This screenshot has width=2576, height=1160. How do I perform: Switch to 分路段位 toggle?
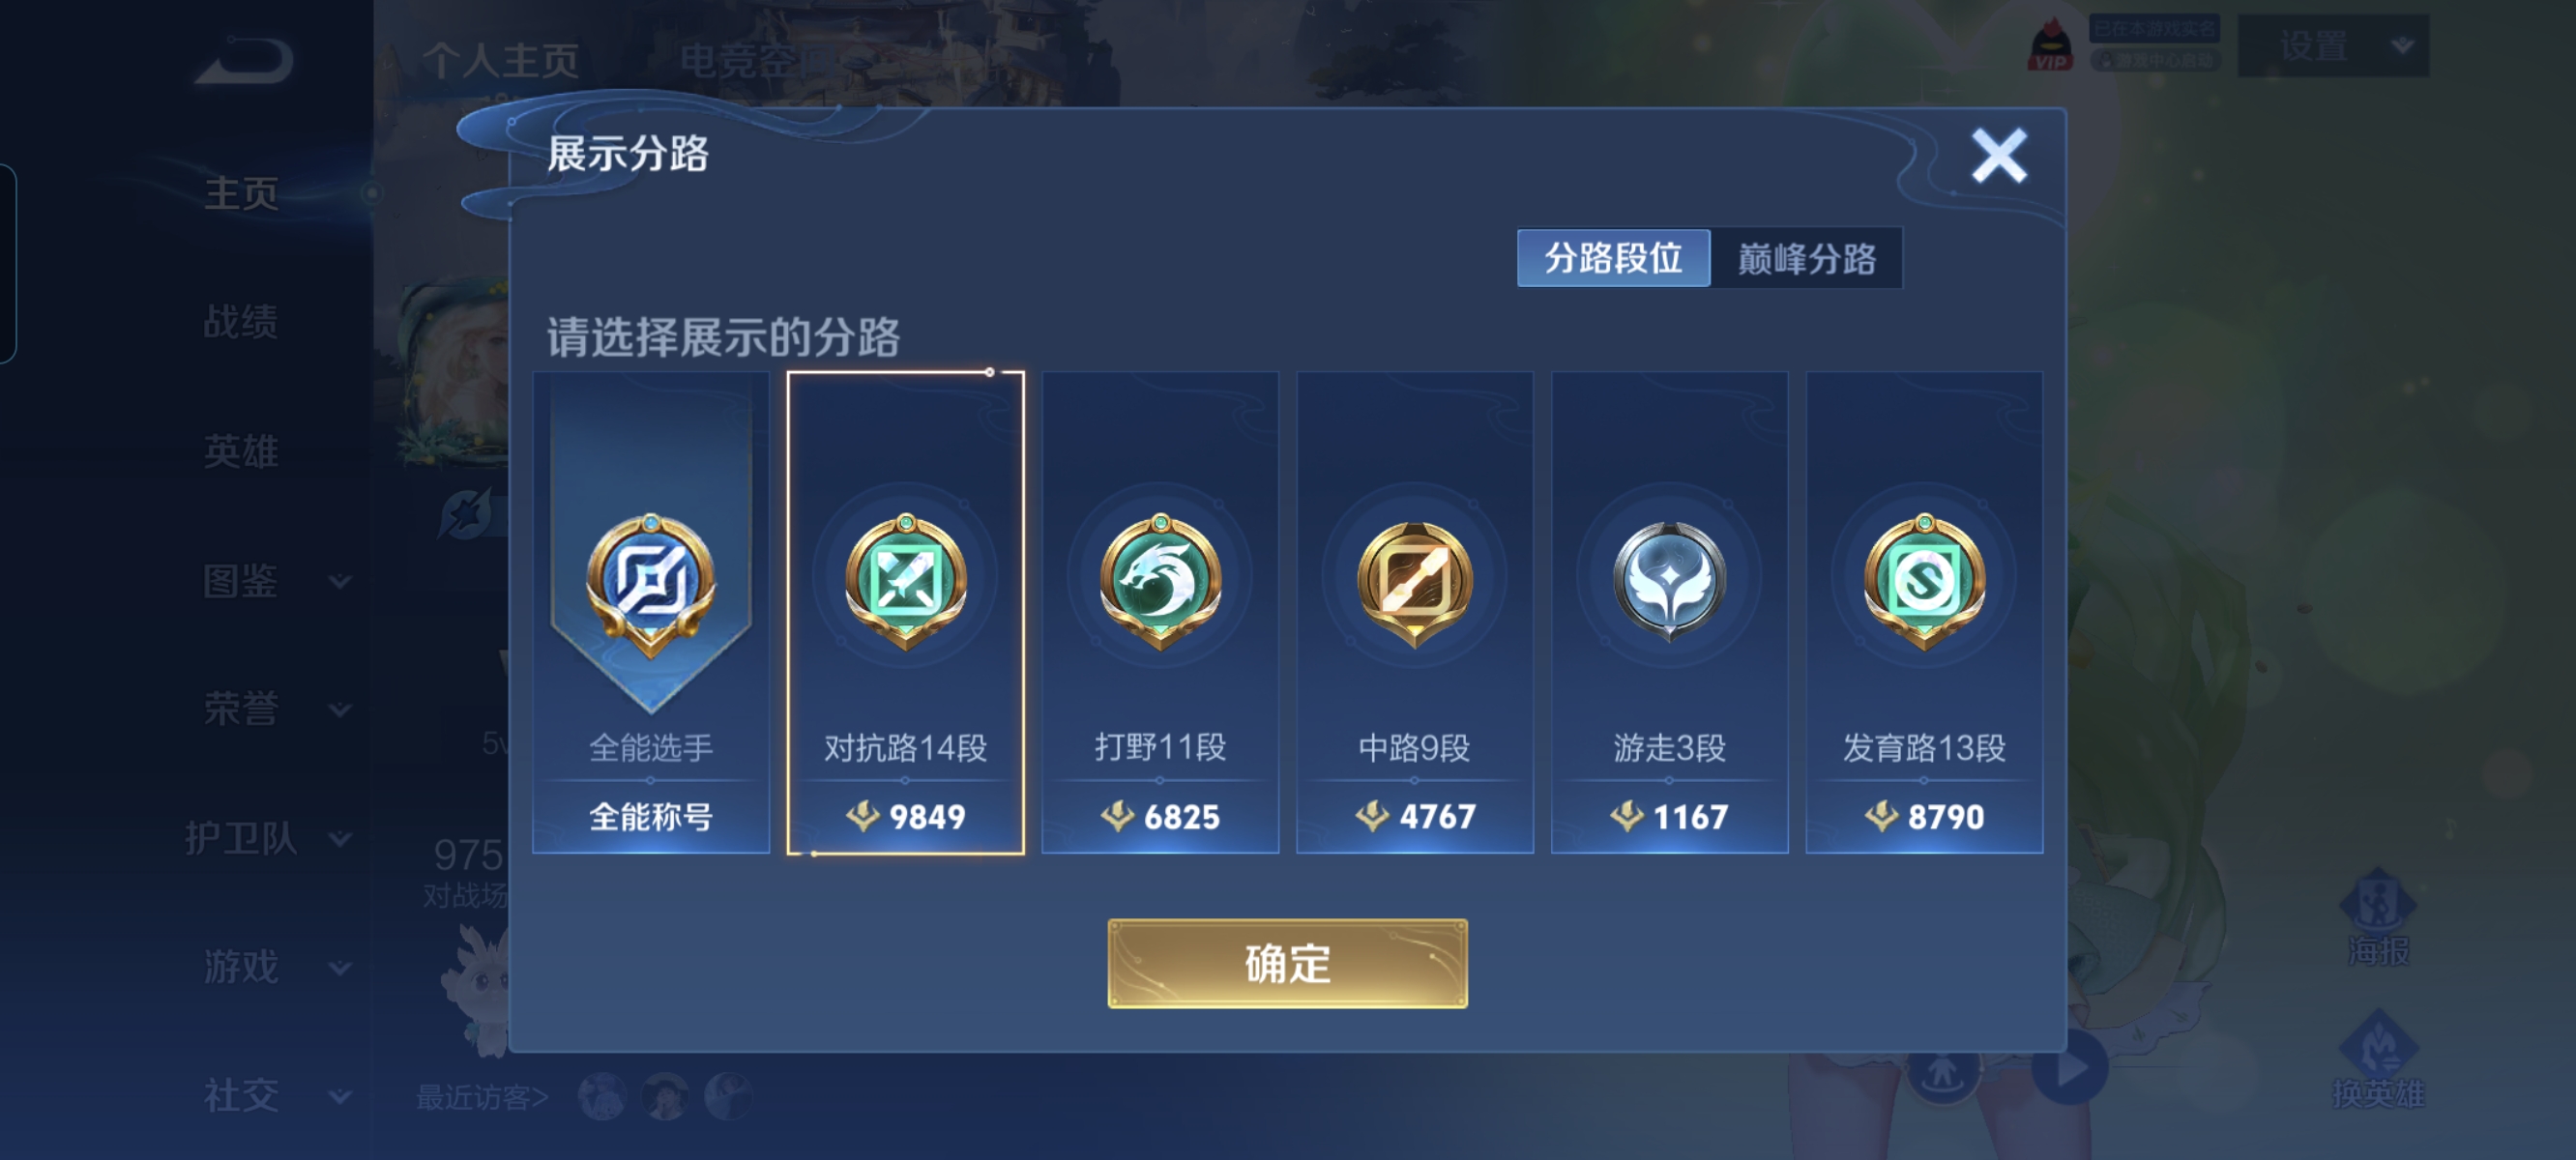tap(1613, 258)
